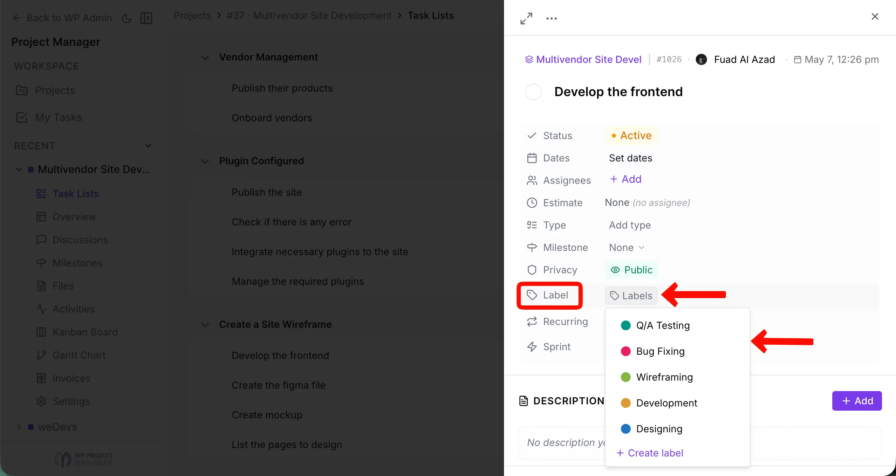Open Create mockup task
Viewport: 896px width, 476px height.
point(267,415)
